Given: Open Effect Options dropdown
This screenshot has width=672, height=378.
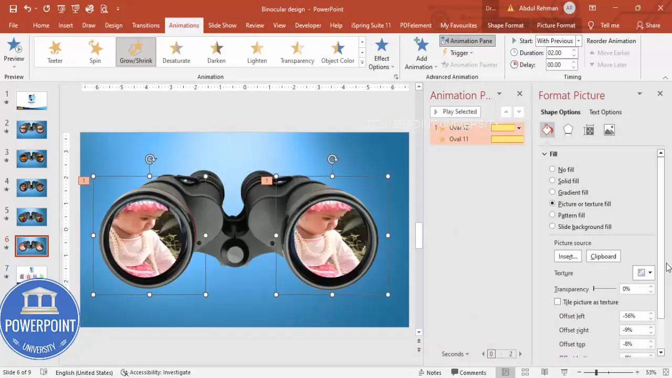Looking at the screenshot, I should pos(382,53).
